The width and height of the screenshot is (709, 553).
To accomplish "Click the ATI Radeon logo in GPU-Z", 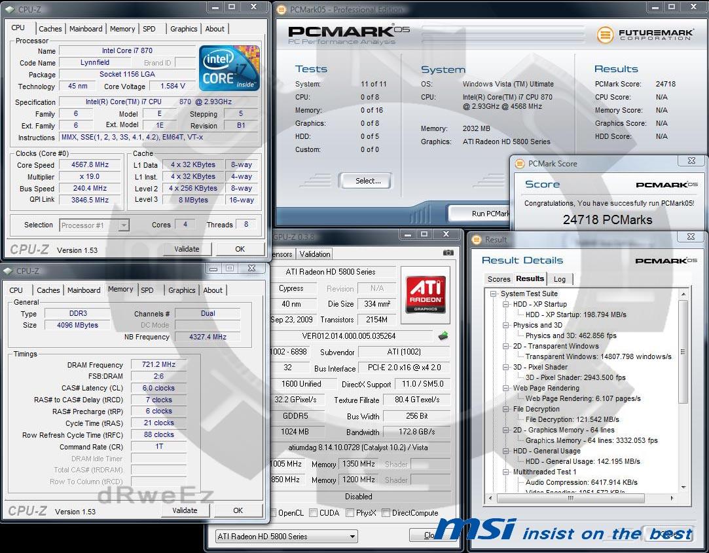I will coord(426,295).
